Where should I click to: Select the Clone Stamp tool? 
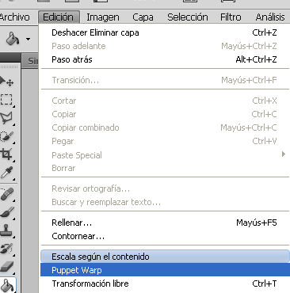6,230
